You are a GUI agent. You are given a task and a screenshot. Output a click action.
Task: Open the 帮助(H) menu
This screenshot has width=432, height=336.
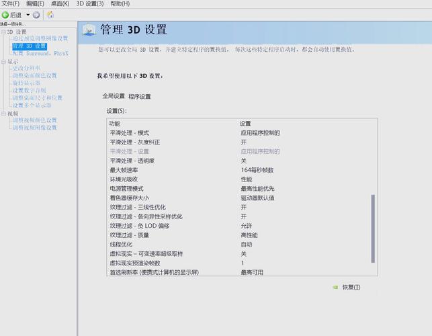[x=120, y=3]
